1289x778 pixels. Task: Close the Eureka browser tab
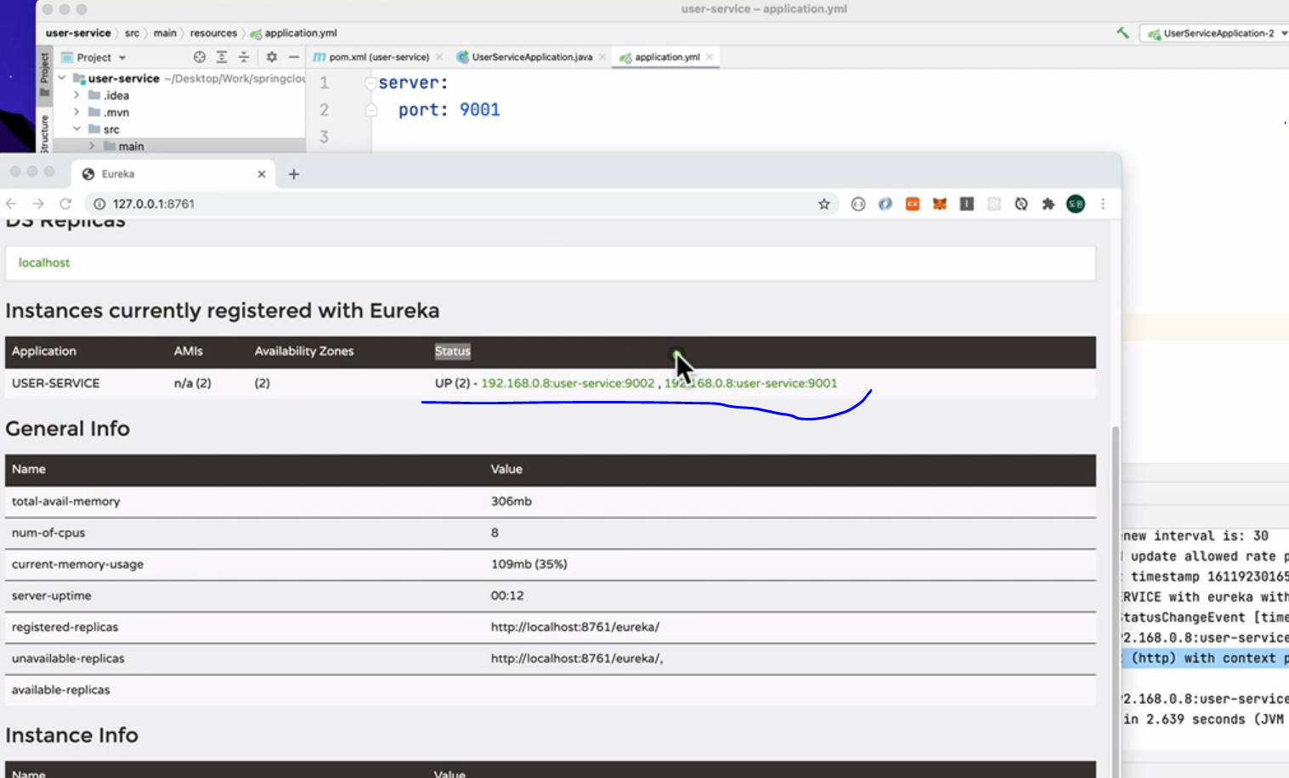[x=262, y=174]
